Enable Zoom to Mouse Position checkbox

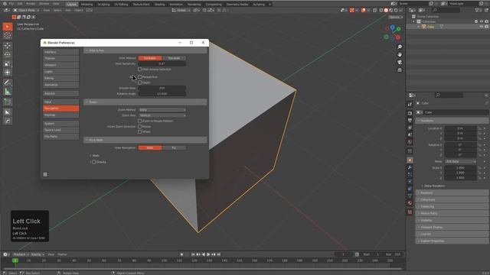(x=139, y=121)
